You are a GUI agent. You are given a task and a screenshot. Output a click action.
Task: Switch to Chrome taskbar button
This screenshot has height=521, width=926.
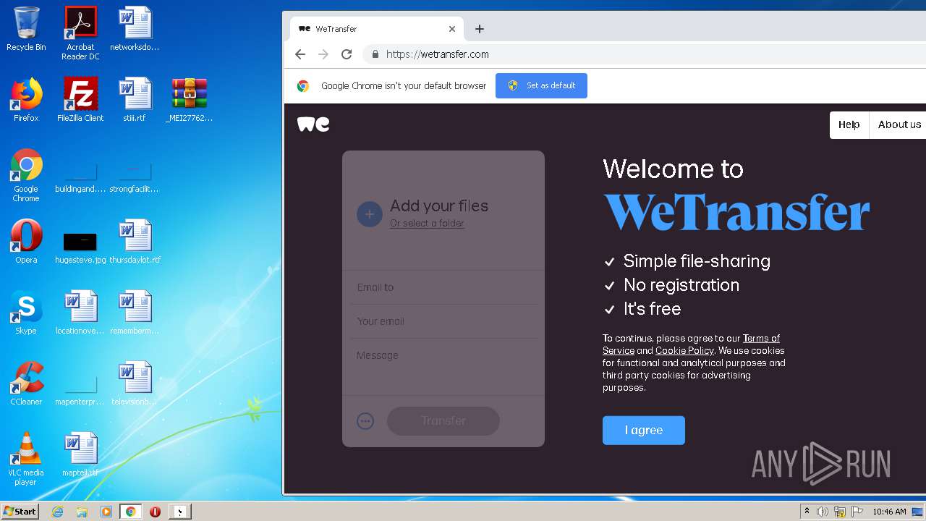tap(131, 512)
